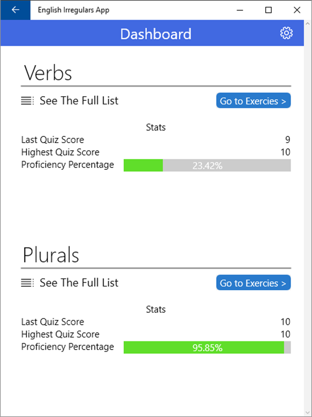Go to Exercises for Verbs
The height and width of the screenshot is (417, 312).
point(253,101)
